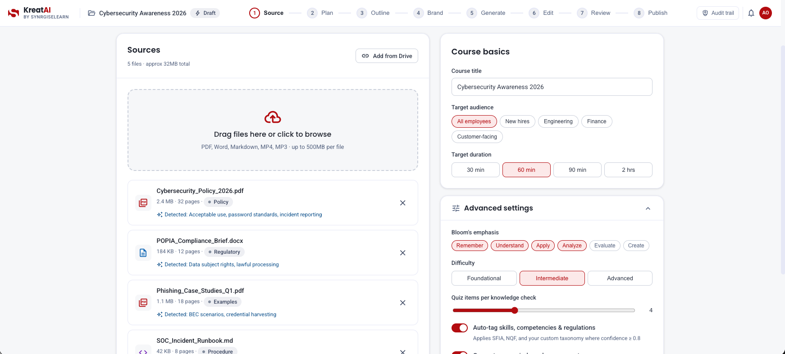The width and height of the screenshot is (785, 354).
Task: Click the Regulatory tag on POPIA brief
Action: click(x=224, y=252)
